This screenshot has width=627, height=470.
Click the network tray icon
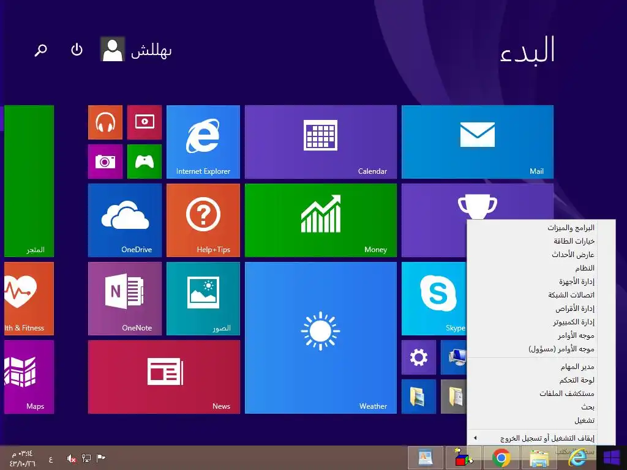(86, 458)
